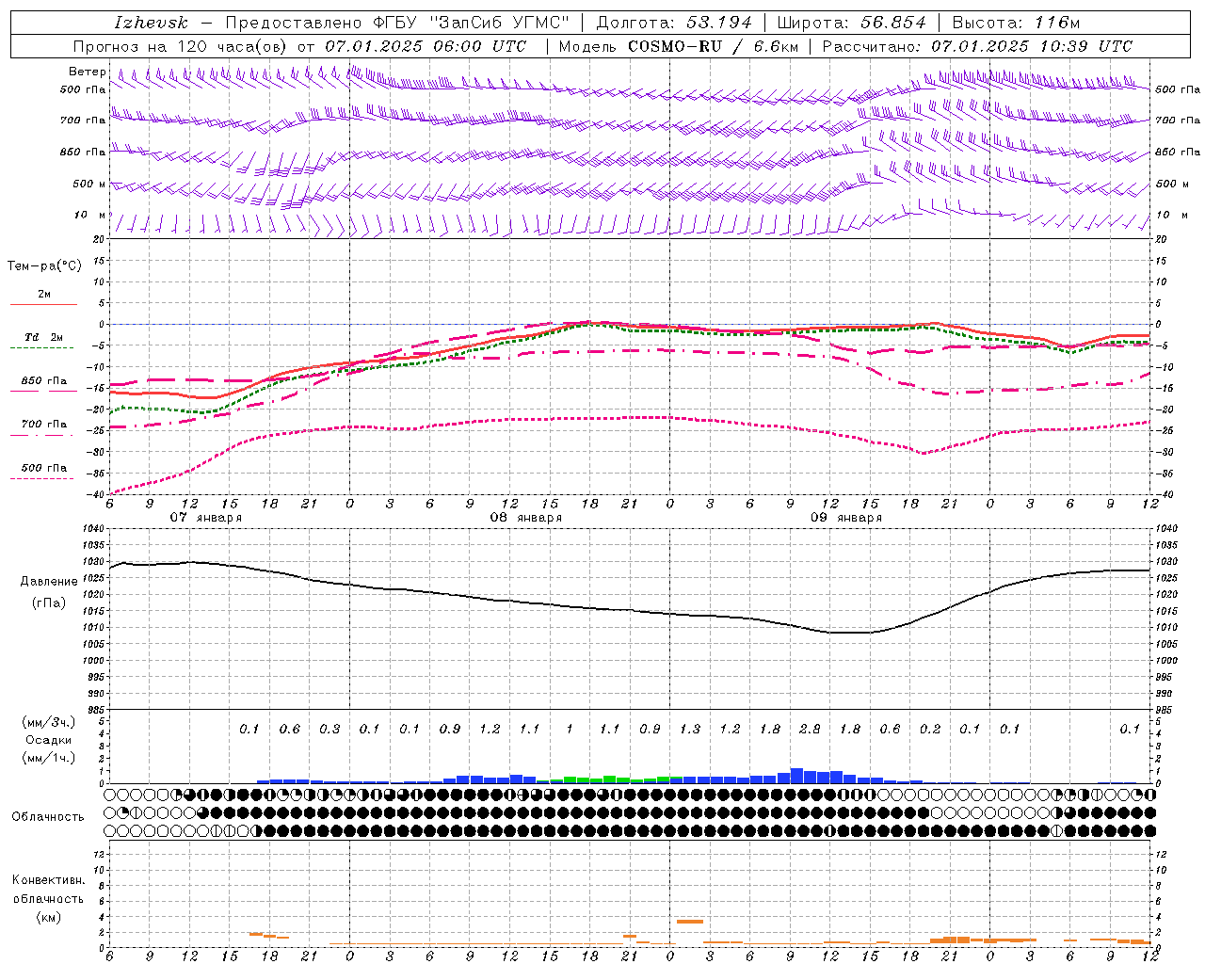Click the Тем-ра(°C) temperature panel label
The image size is (1205, 964).
(44, 266)
